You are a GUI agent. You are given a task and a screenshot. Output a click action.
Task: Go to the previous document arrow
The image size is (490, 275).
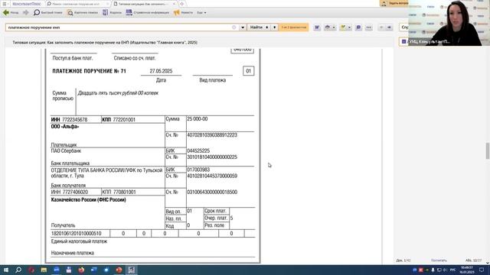[381, 27]
